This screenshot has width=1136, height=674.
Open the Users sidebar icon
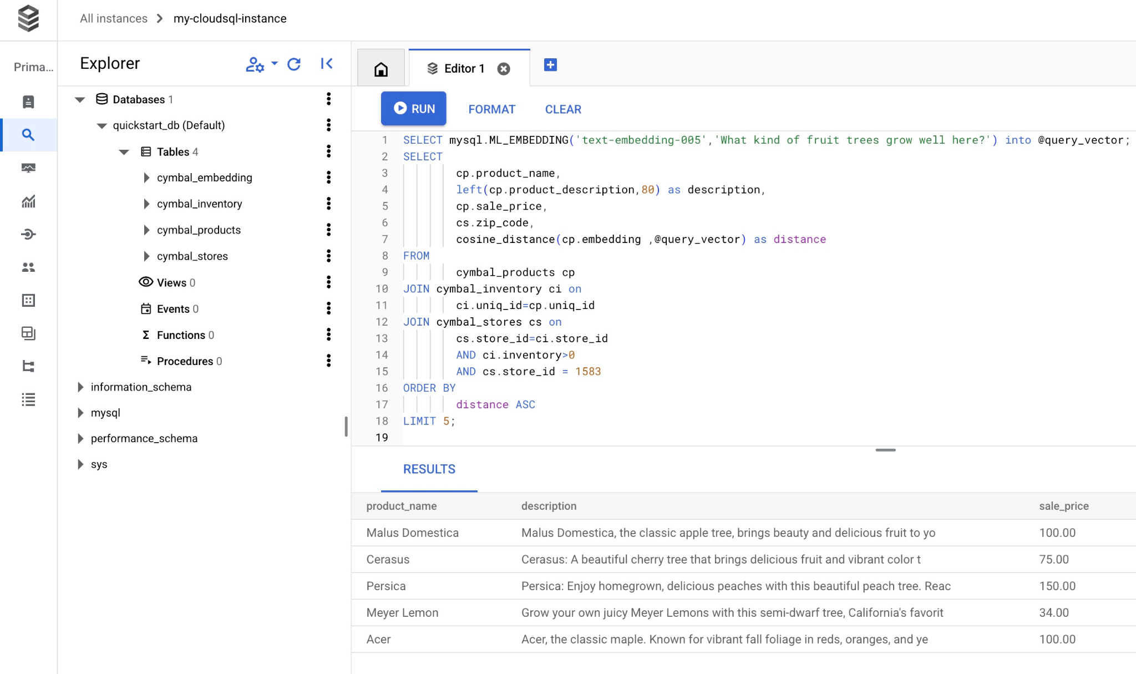[x=28, y=267]
